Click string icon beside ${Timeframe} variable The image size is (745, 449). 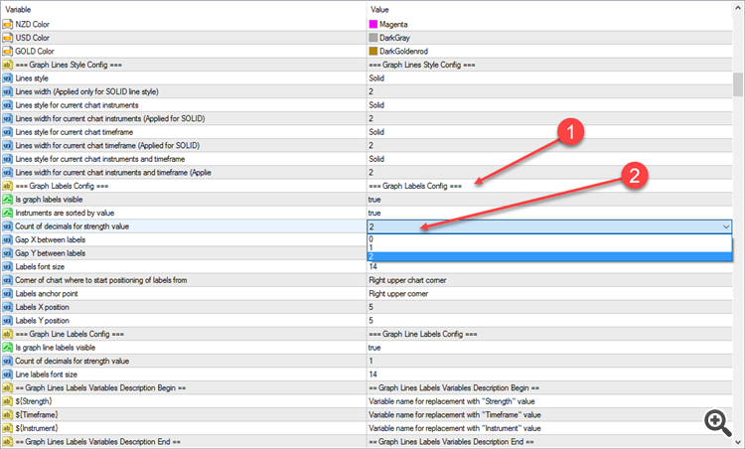coord(7,415)
